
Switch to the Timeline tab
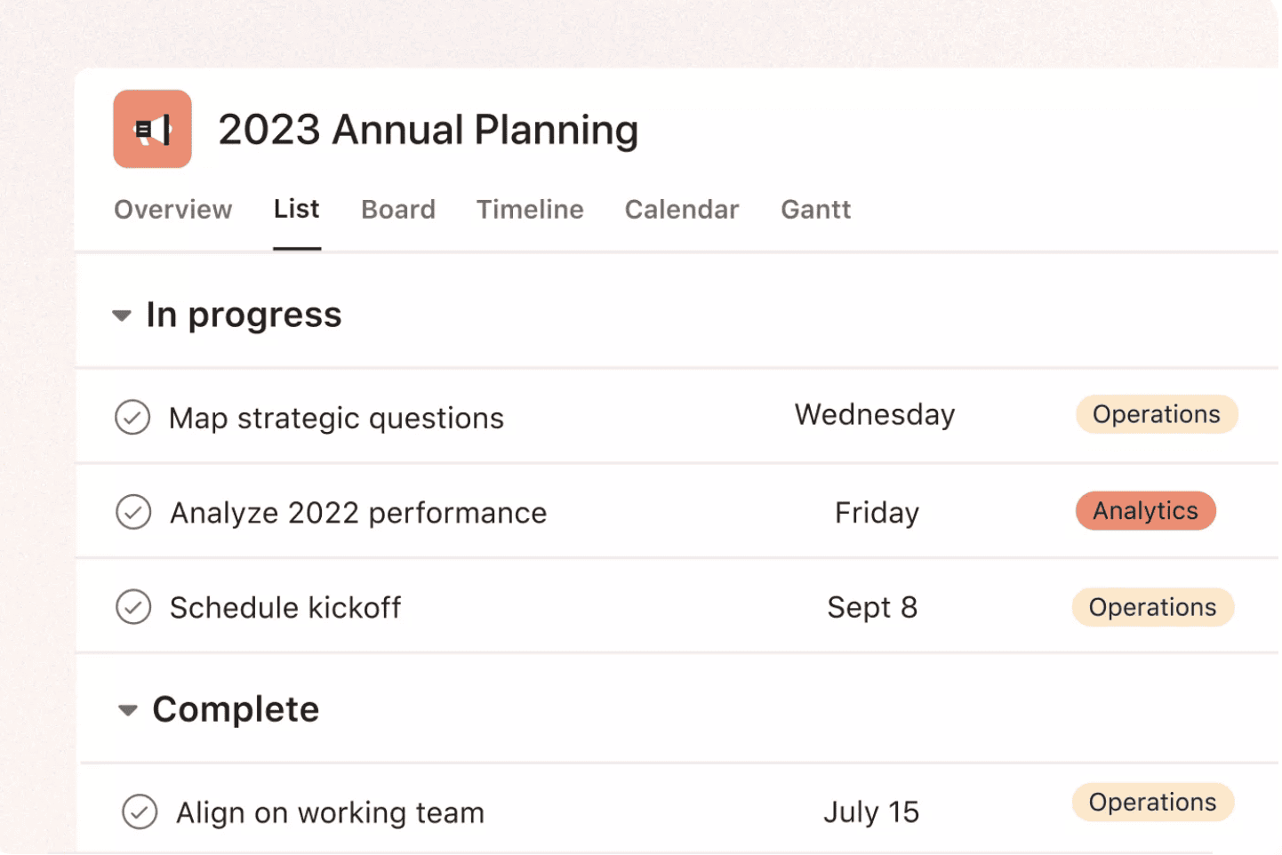(530, 210)
